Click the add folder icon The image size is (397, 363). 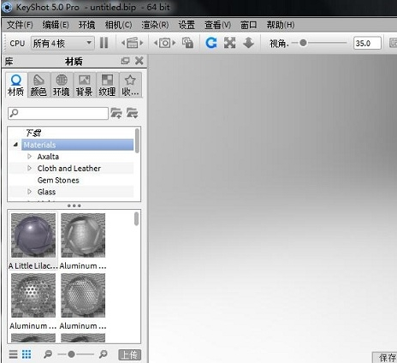(116, 113)
